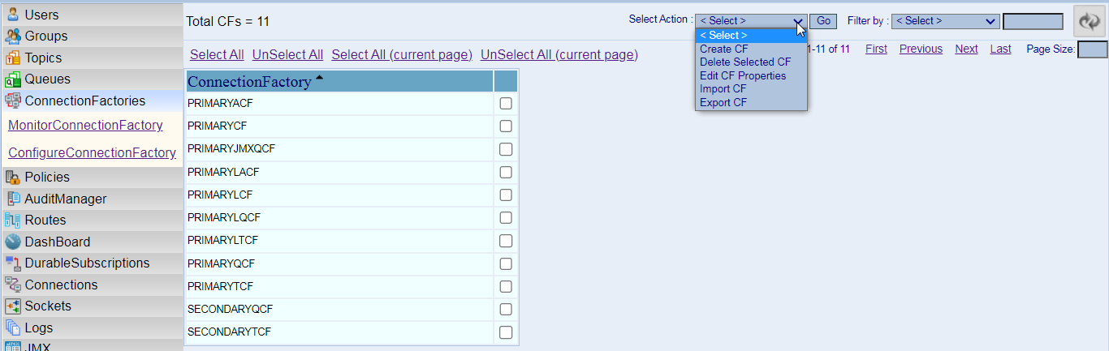
Task: Open the Sockets sidebar icon
Action: (12, 306)
